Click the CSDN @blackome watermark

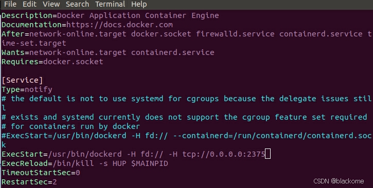pos(339,181)
